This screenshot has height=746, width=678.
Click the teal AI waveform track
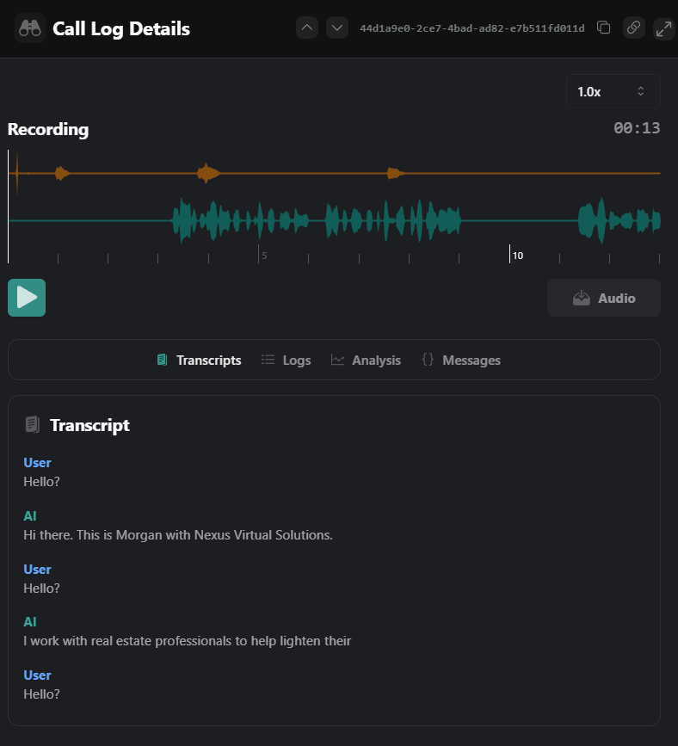pyautogui.click(x=335, y=220)
